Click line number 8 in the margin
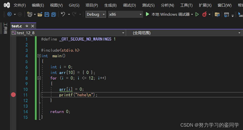Screen dimensions: 243x130 [x=27, y=78]
